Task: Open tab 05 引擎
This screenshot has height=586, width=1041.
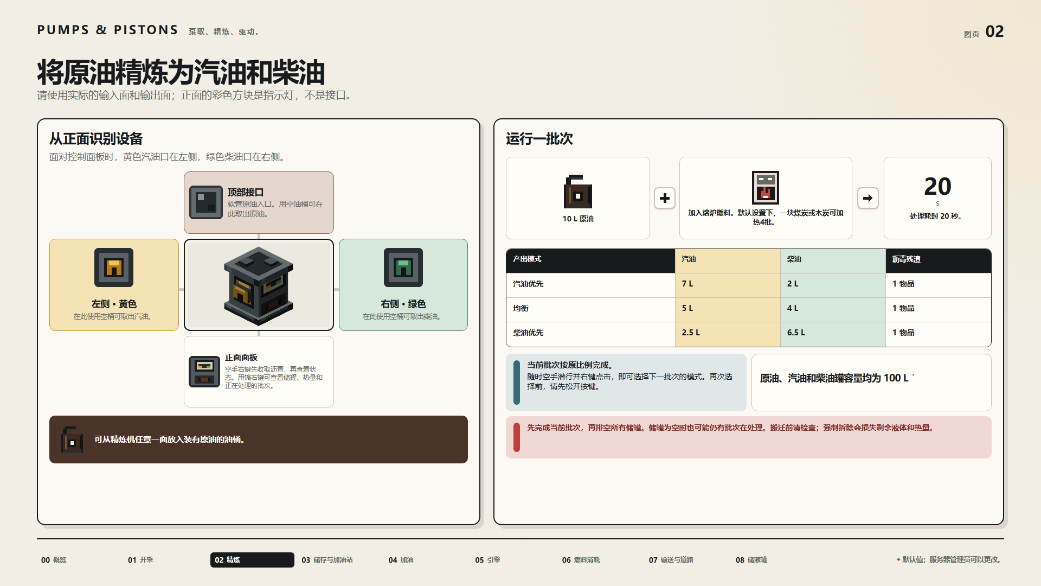Action: [487, 560]
